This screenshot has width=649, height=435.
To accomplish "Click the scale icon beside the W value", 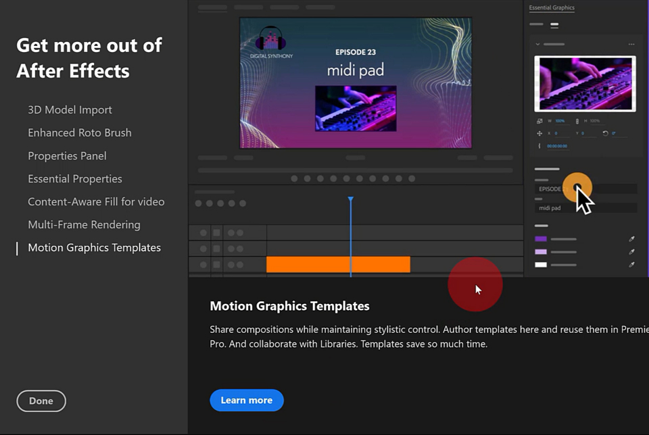I will pos(539,121).
